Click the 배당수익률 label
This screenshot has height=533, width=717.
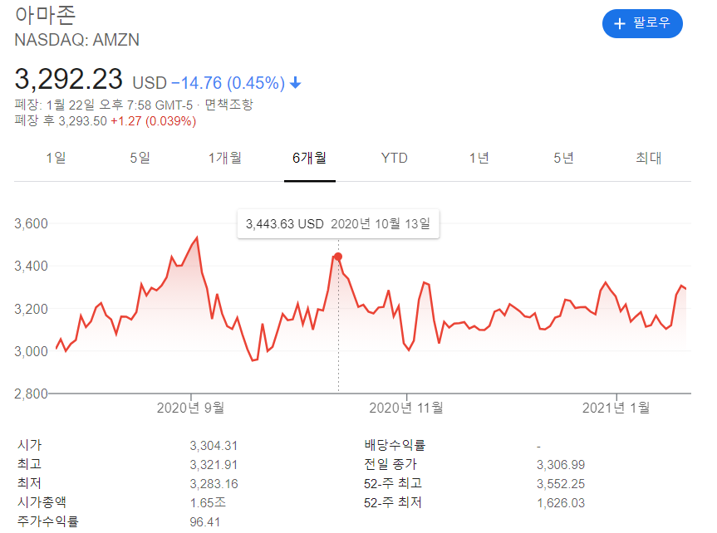pos(395,445)
